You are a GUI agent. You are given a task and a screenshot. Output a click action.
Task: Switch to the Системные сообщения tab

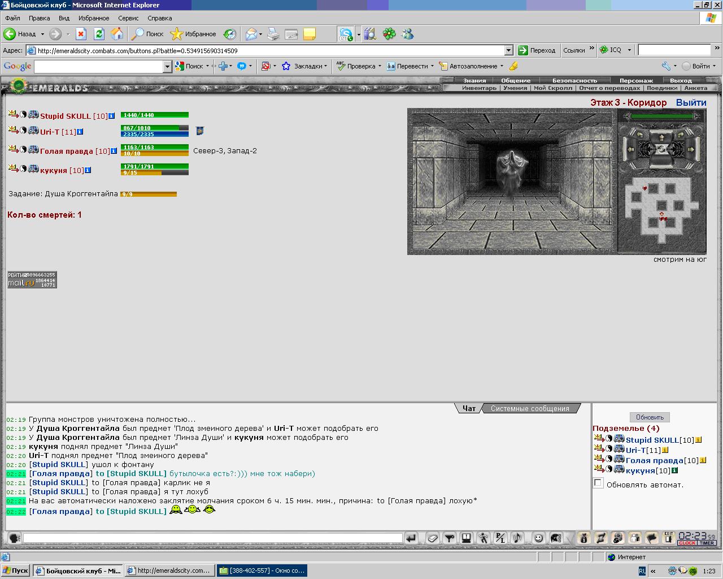click(x=530, y=408)
